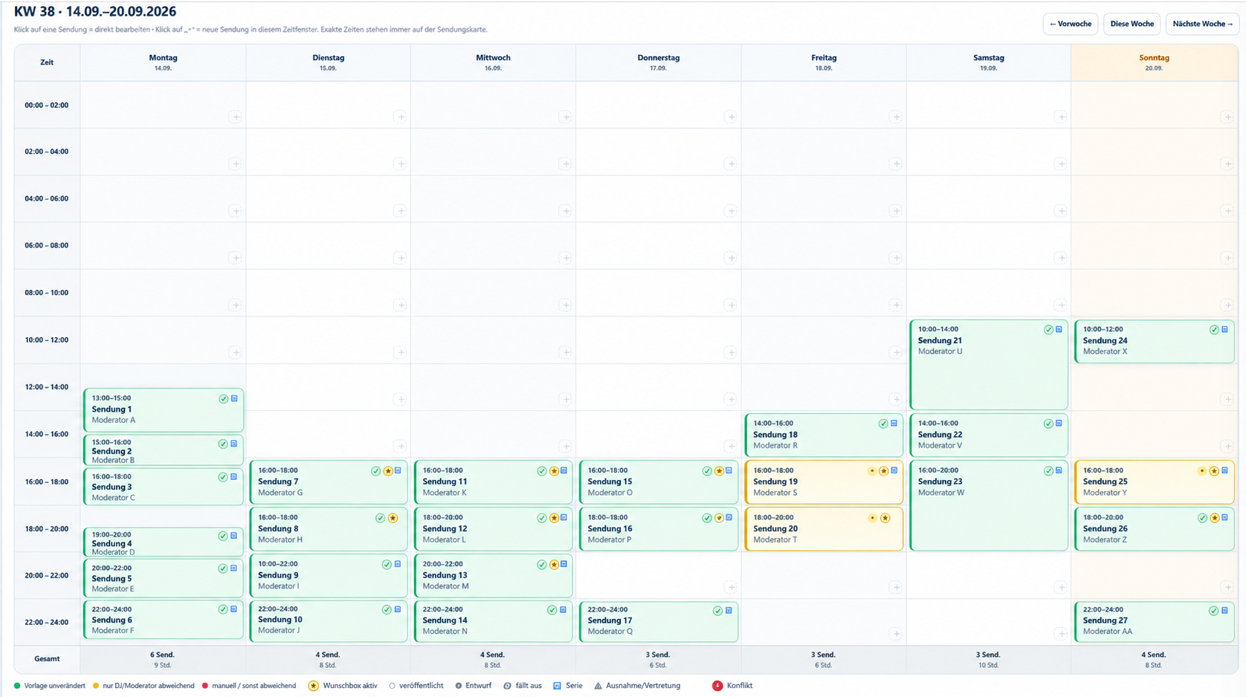Click draft dot icon on Sendung 19
This screenshot has height=697, width=1246.
872,471
